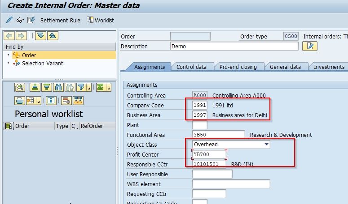
Task: Click the Print icon in worklist toolbar
Action: point(20,101)
